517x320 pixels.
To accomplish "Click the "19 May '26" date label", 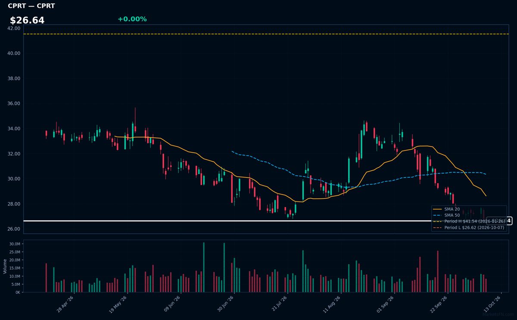I will coord(118,304).
